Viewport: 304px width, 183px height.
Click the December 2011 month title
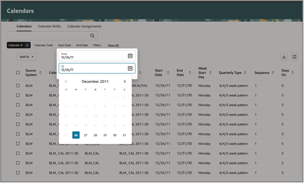coord(95,81)
